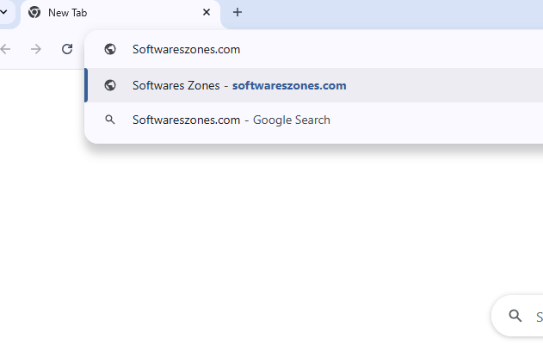Screen dimensions: 543x351
Task: Click the globe icon beside Softwares Zones suggestion
Action: click(110, 85)
